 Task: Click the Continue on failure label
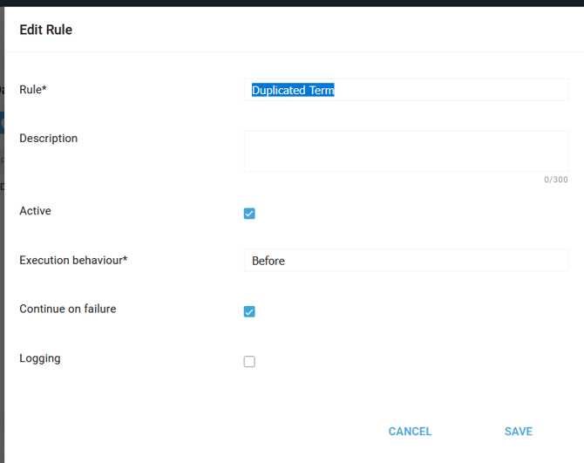(68, 309)
